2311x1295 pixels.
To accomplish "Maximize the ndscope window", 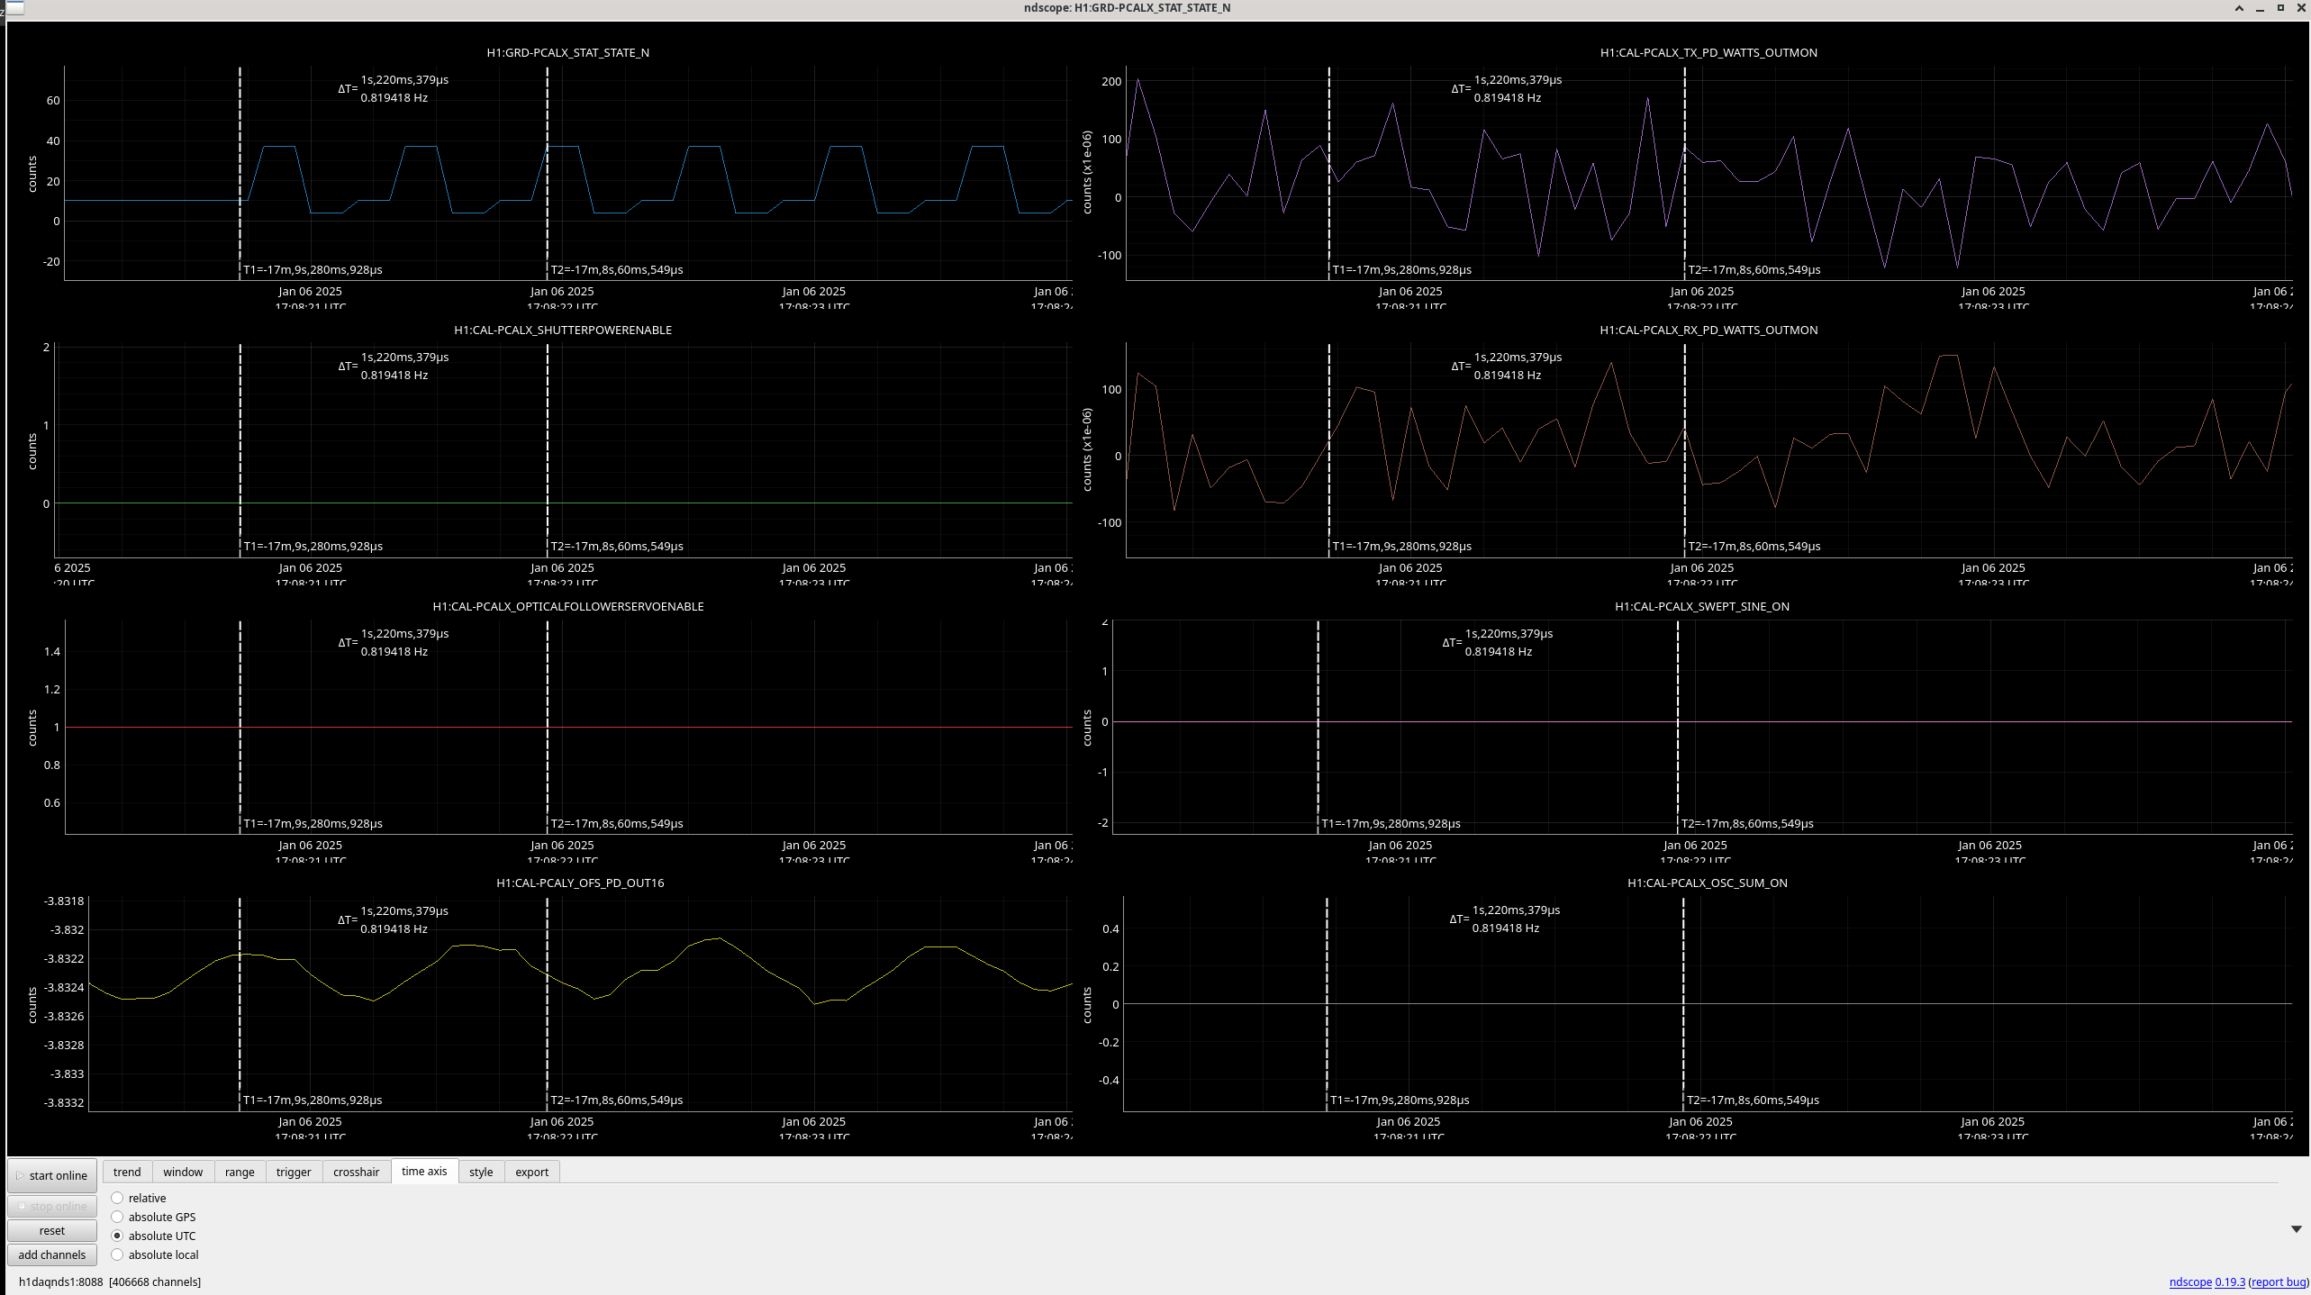I will (x=2280, y=8).
